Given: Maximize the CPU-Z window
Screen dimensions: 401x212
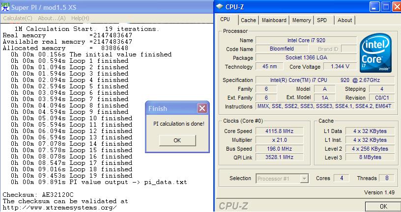Looking at the screenshot, I should point(386,7).
